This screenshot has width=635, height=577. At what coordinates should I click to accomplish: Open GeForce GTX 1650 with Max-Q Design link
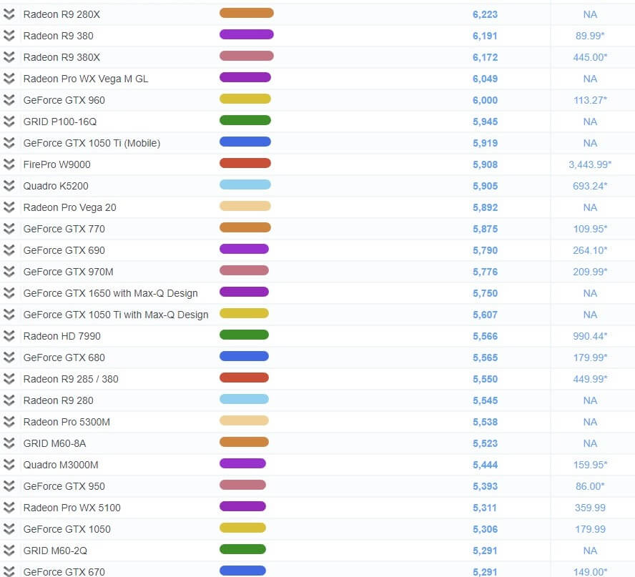[111, 294]
